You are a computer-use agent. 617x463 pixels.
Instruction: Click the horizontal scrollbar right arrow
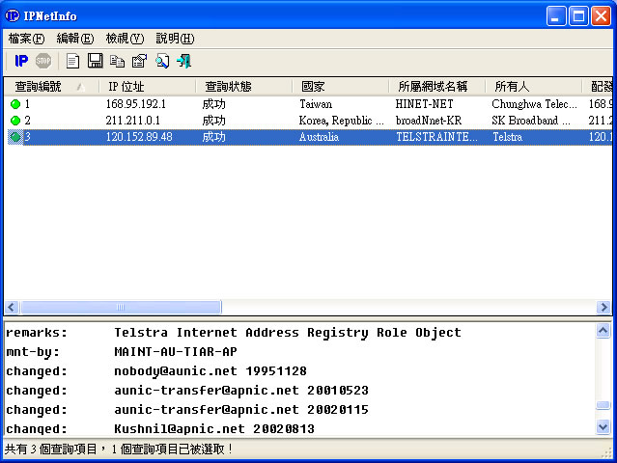coord(603,308)
